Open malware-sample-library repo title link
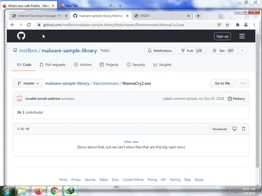 click(x=69, y=51)
